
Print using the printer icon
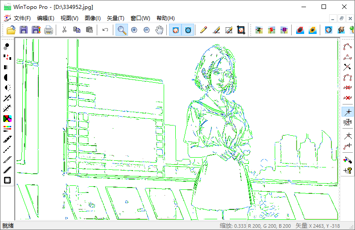point(49,30)
